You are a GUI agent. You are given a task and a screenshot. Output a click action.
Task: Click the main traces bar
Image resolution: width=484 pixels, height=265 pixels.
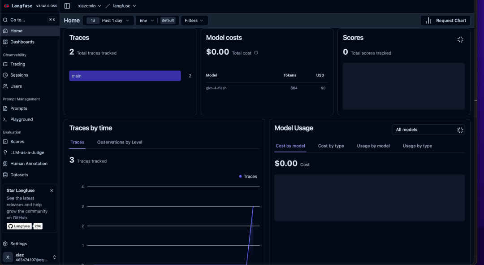(x=125, y=76)
